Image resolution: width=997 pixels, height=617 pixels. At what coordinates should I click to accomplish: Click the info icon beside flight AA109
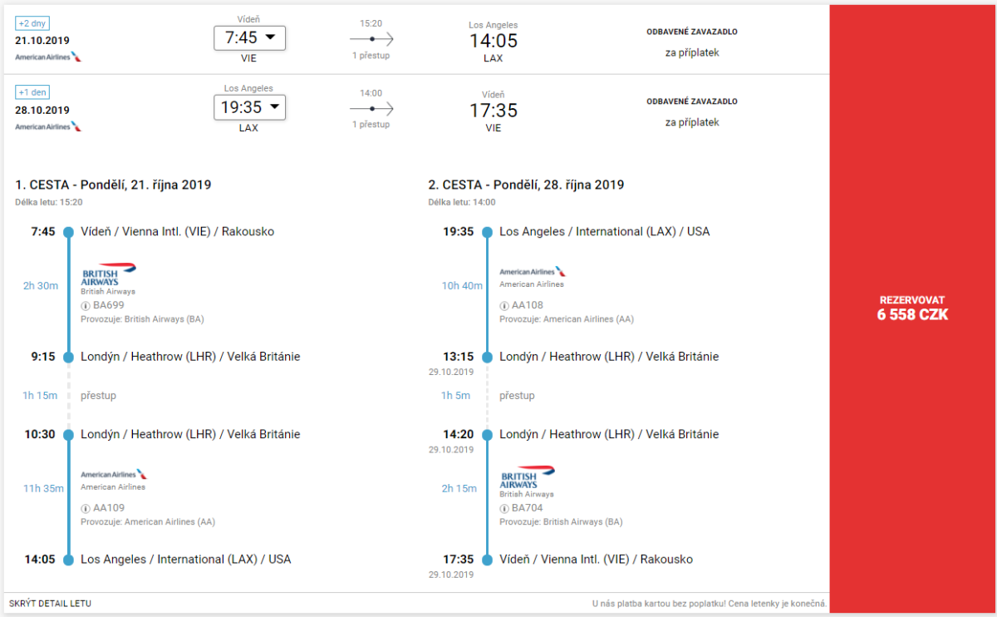[x=86, y=508]
